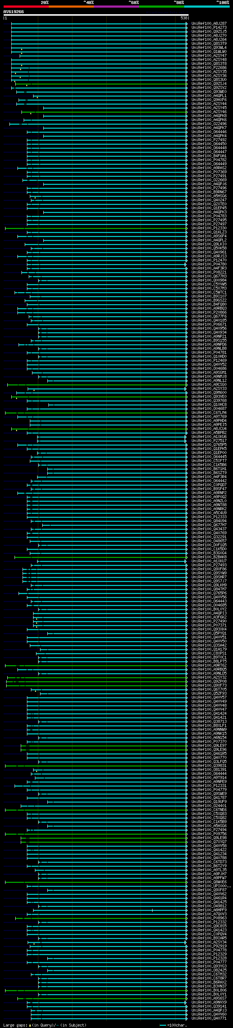
Task: Select the UniRef100_A5C4U9 label
Action: point(209,513)
